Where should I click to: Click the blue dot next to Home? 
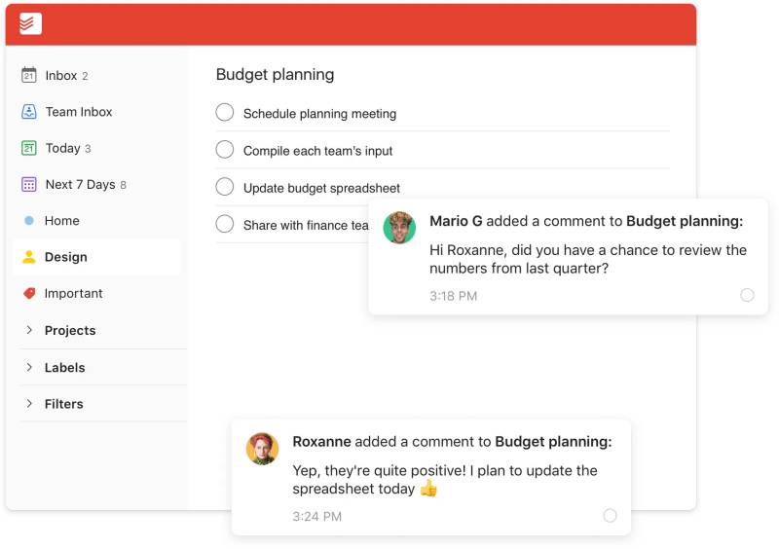pyautogui.click(x=29, y=221)
